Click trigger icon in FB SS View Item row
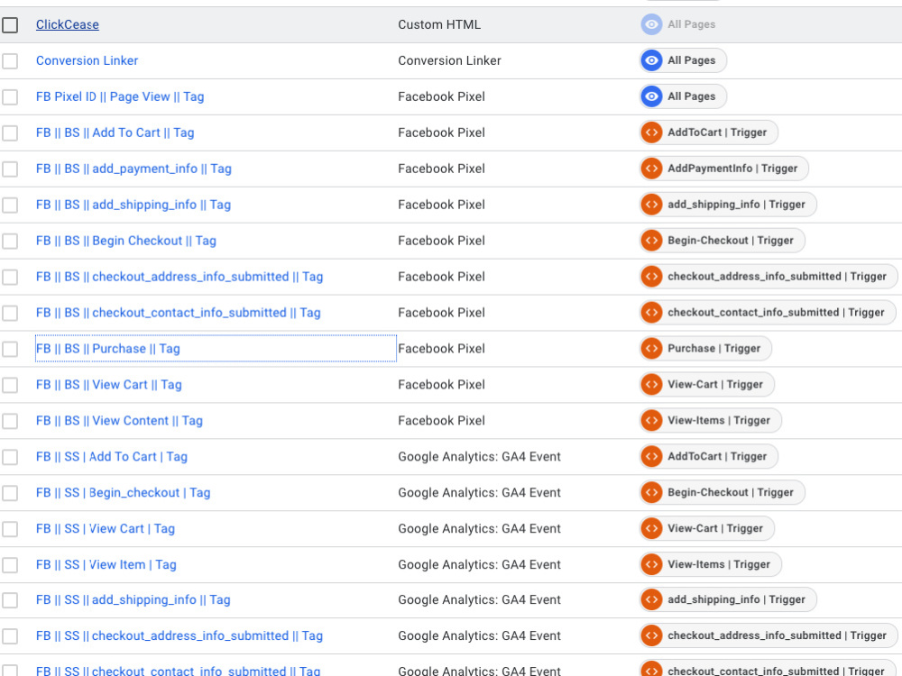The image size is (902, 676). pos(651,564)
